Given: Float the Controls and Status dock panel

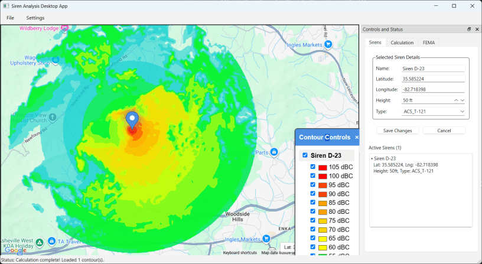Looking at the screenshot, I should pyautogui.click(x=469, y=29).
